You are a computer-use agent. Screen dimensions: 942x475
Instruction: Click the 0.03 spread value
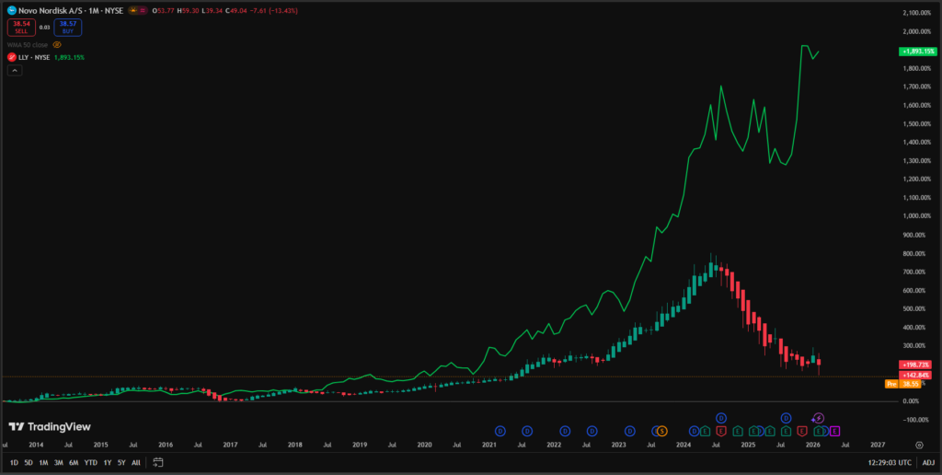click(x=44, y=27)
